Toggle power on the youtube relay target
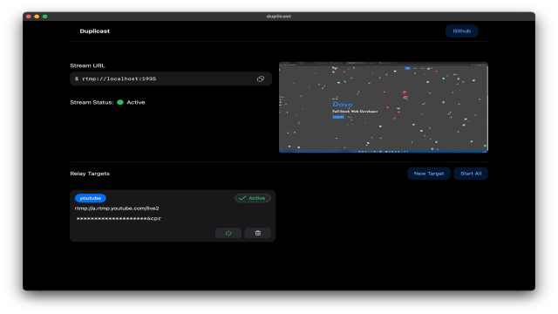558x314 pixels. 228,233
